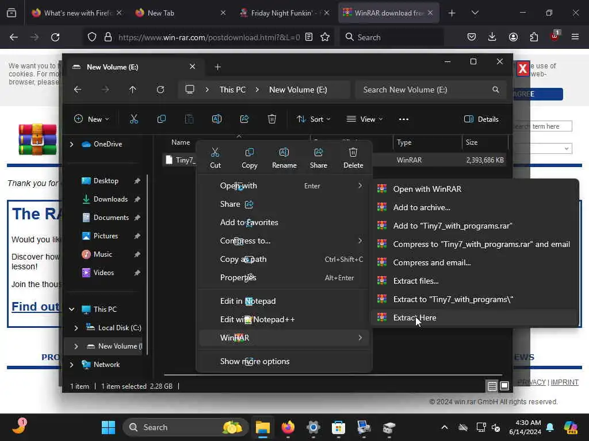
Task: Open the View dropdown
Action: [364, 119]
